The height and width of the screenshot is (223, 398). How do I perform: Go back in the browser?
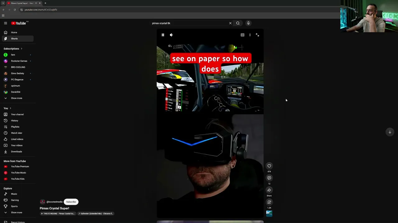pos(3,10)
